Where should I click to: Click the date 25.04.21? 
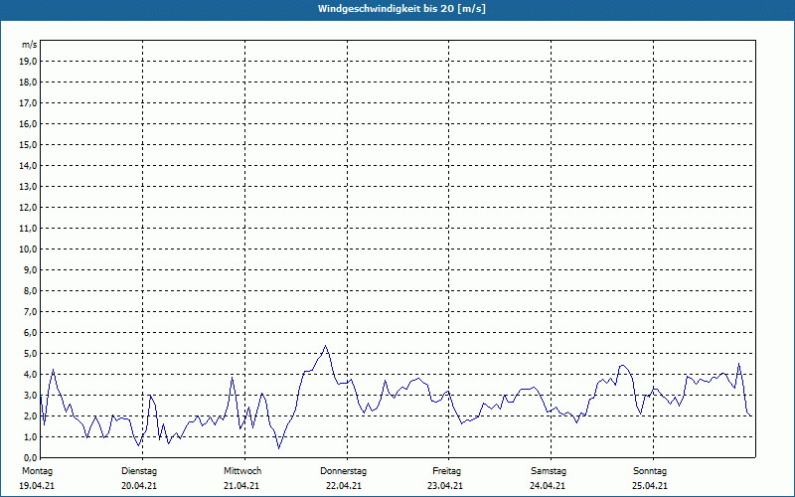tap(650, 486)
